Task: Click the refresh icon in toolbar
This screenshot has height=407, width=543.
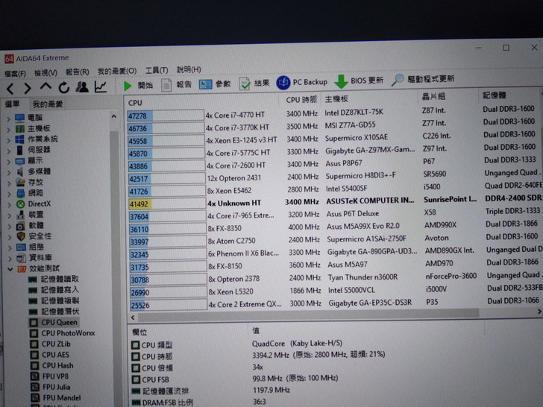Action: [x=65, y=88]
